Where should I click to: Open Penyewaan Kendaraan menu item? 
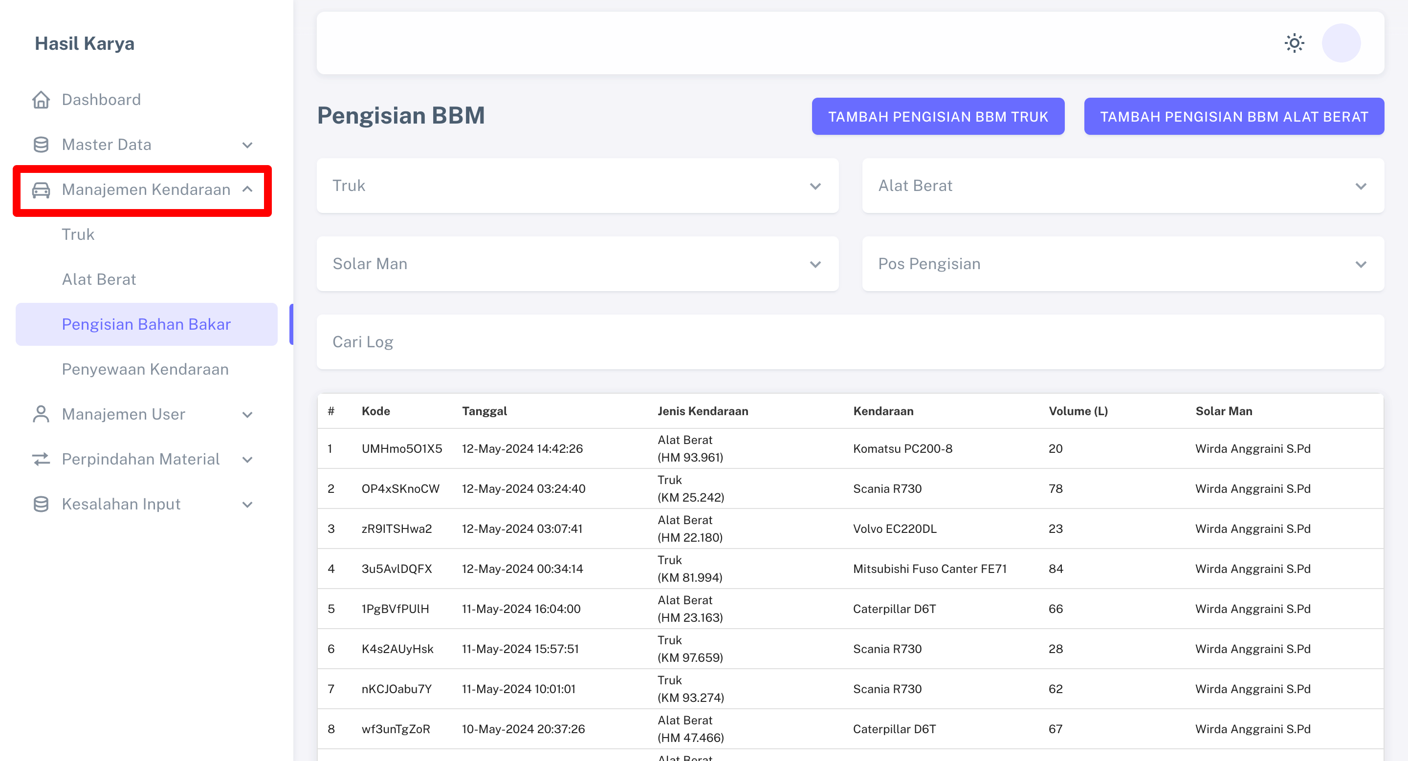click(145, 369)
